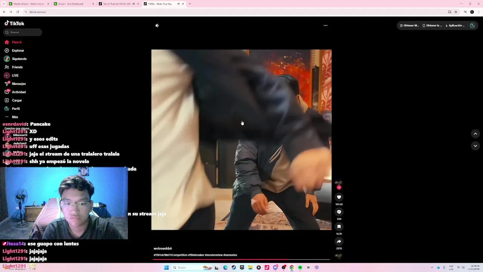Open the profile avatar in TikTok header
Image resolution: width=483 pixels, height=272 pixels.
click(x=472, y=26)
